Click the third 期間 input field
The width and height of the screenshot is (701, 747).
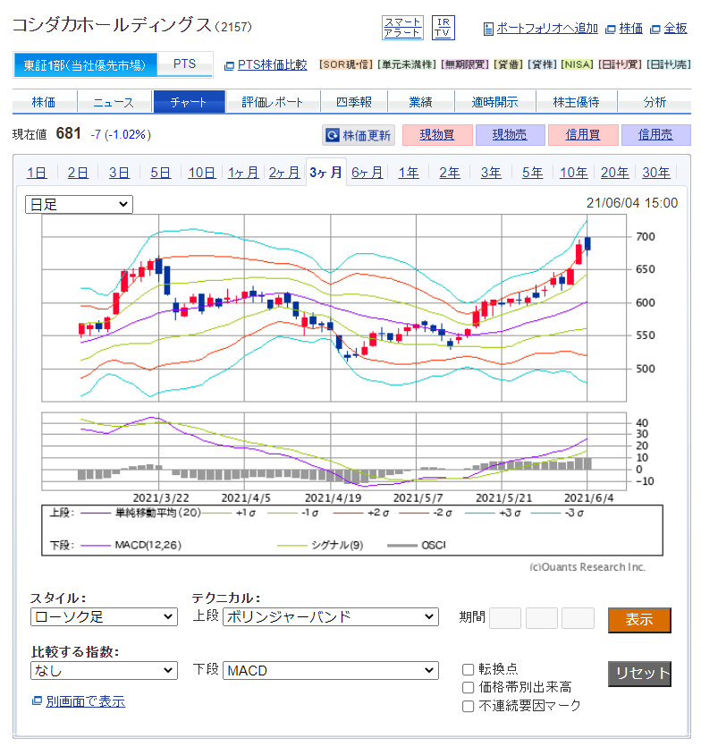click(x=578, y=618)
